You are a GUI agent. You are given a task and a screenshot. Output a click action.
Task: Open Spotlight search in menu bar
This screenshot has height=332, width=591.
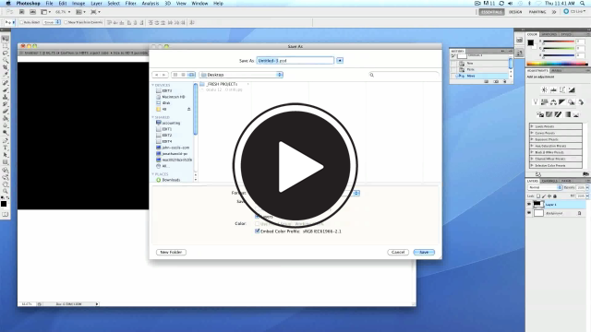[583, 4]
